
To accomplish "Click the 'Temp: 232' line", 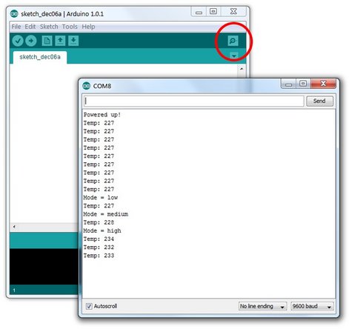I will pyautogui.click(x=99, y=247).
